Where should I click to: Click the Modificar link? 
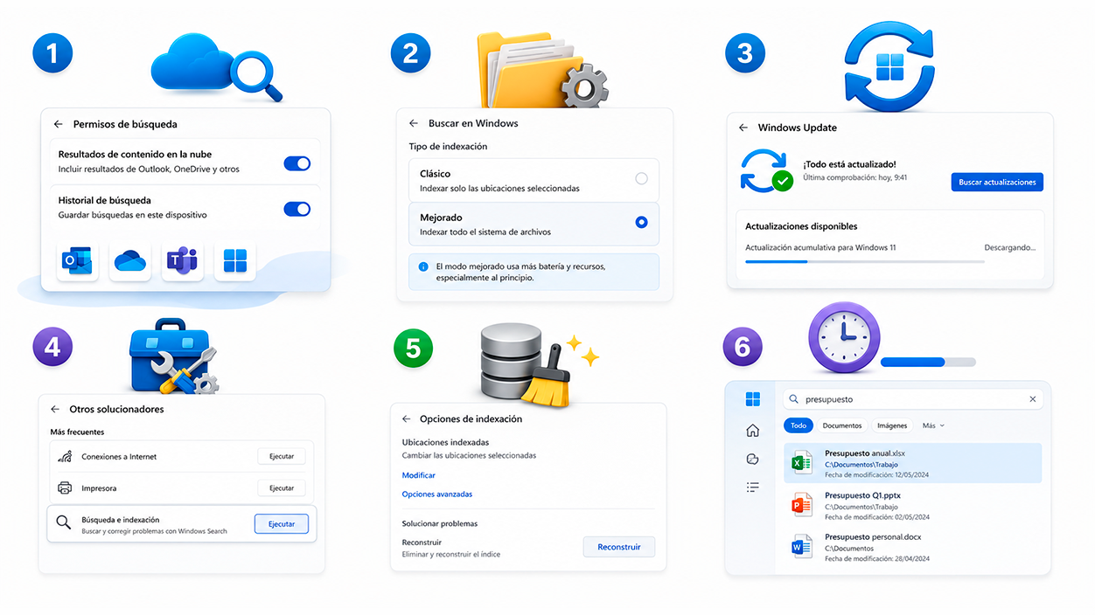coord(419,475)
